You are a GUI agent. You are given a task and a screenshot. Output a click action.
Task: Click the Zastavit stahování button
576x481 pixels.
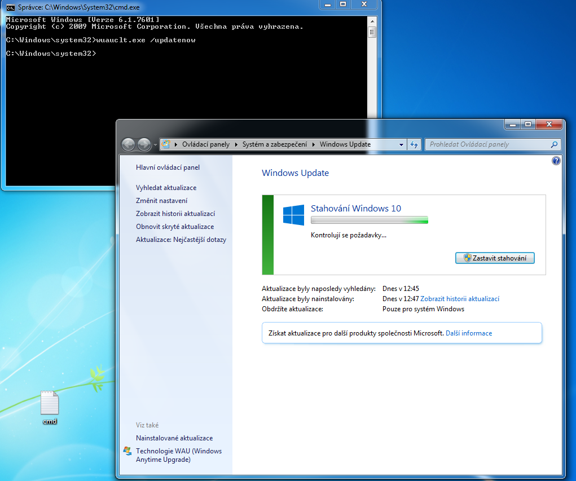point(495,258)
